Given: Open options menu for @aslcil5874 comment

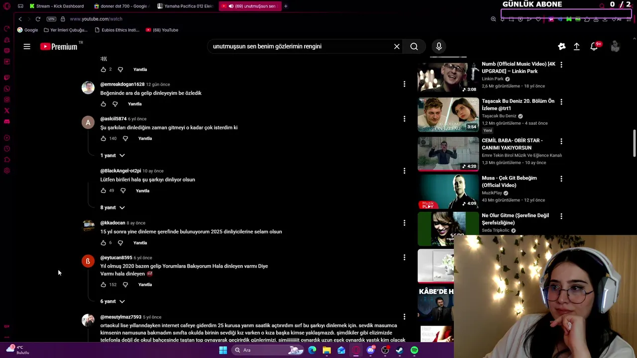Looking at the screenshot, I should point(404,119).
